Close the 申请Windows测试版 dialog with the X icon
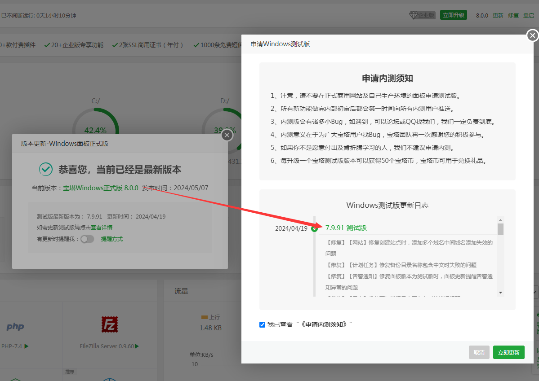Image resolution: width=539 pixels, height=381 pixels. coord(532,35)
